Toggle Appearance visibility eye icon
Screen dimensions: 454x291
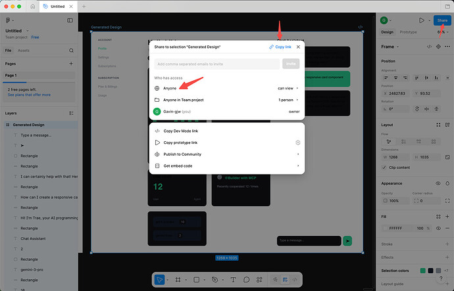pyautogui.click(x=438, y=183)
